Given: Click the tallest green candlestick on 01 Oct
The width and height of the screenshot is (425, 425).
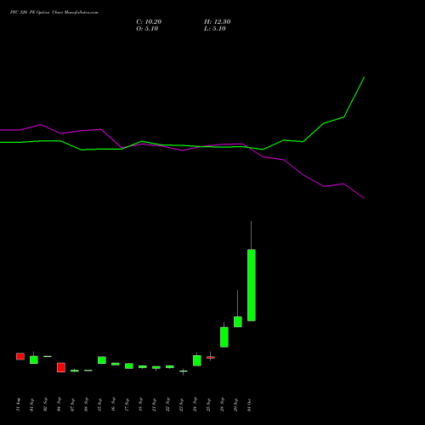Looking at the screenshot, I should (x=252, y=285).
